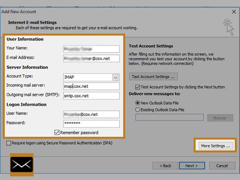Click the Your Name input field
This screenshot has width=240, height=180.
pyautogui.click(x=91, y=49)
